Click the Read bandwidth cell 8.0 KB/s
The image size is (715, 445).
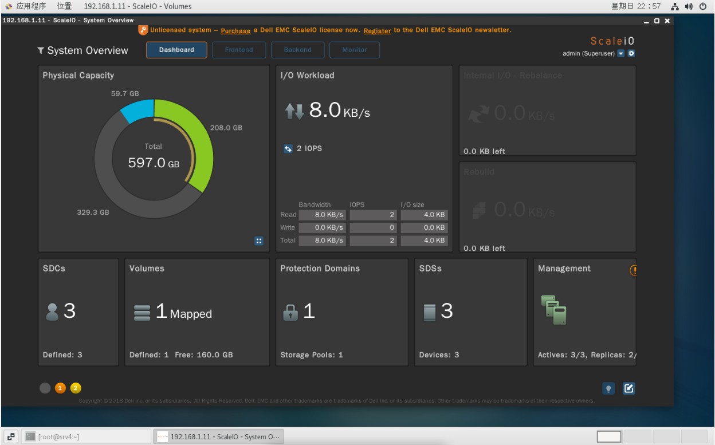click(322, 215)
